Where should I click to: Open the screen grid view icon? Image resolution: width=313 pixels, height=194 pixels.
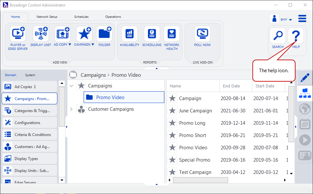pyautogui.click(x=305, y=155)
